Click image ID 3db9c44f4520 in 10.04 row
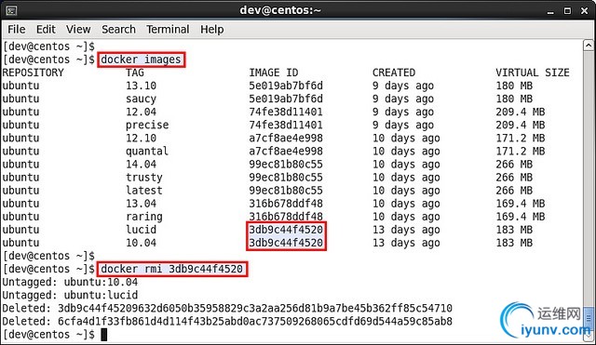Image resolution: width=596 pixels, height=345 pixels. pyautogui.click(x=286, y=243)
